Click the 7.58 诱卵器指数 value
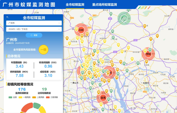177x113 pixels. click(19, 76)
